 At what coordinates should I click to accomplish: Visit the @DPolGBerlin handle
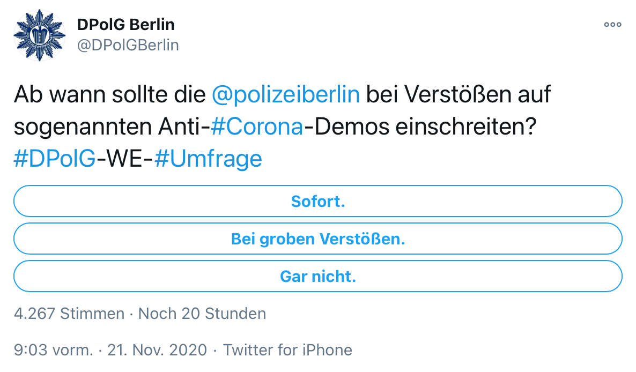(128, 46)
